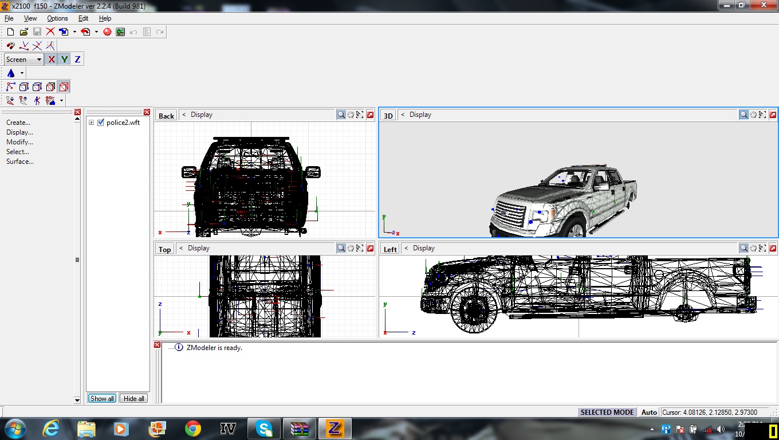The width and height of the screenshot is (779, 440).
Task: Open the textures browser cactus icon
Action: click(x=120, y=32)
